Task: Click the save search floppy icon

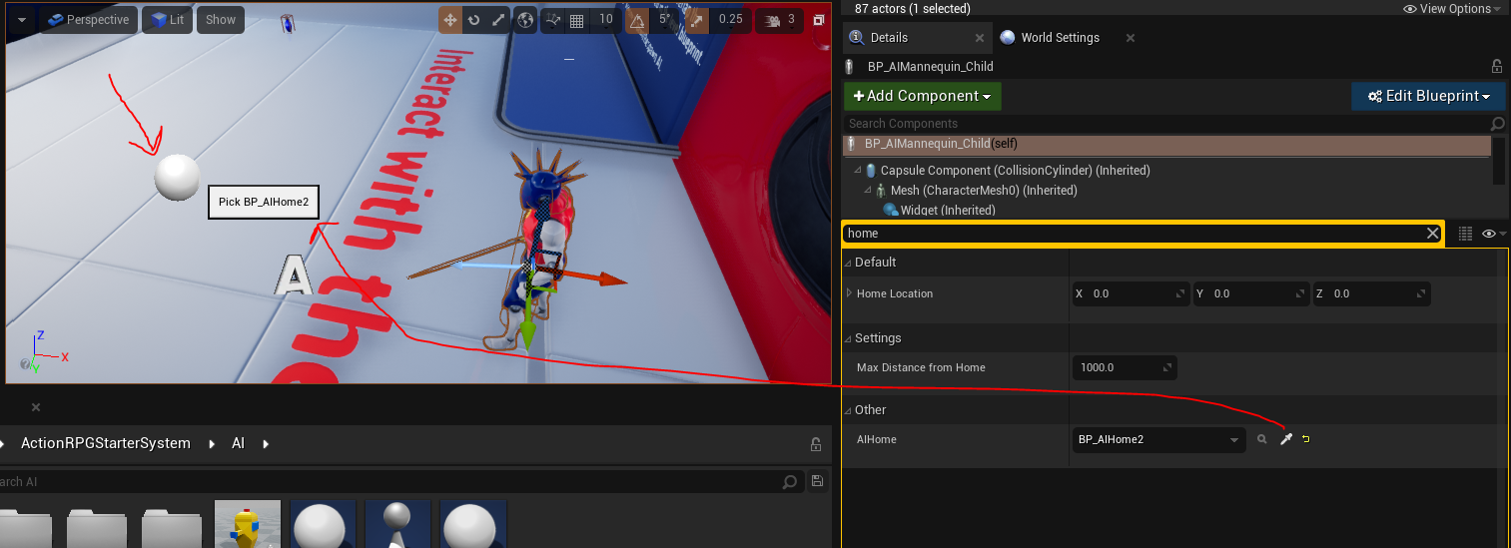Action: (817, 481)
